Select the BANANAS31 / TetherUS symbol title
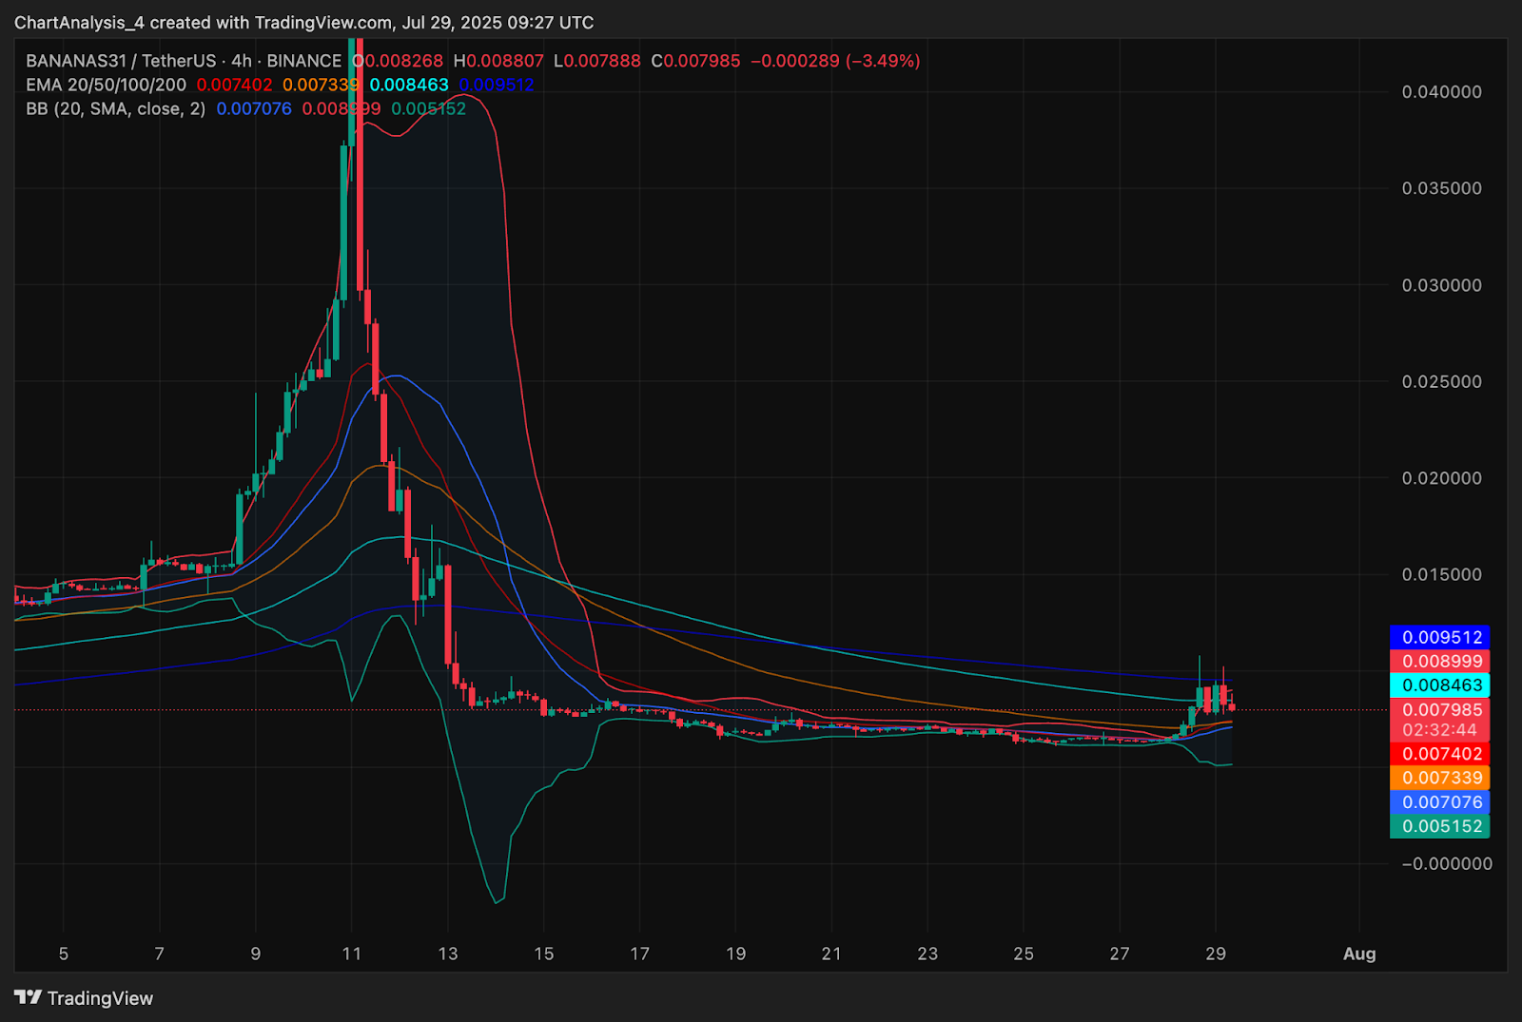 pos(121,61)
